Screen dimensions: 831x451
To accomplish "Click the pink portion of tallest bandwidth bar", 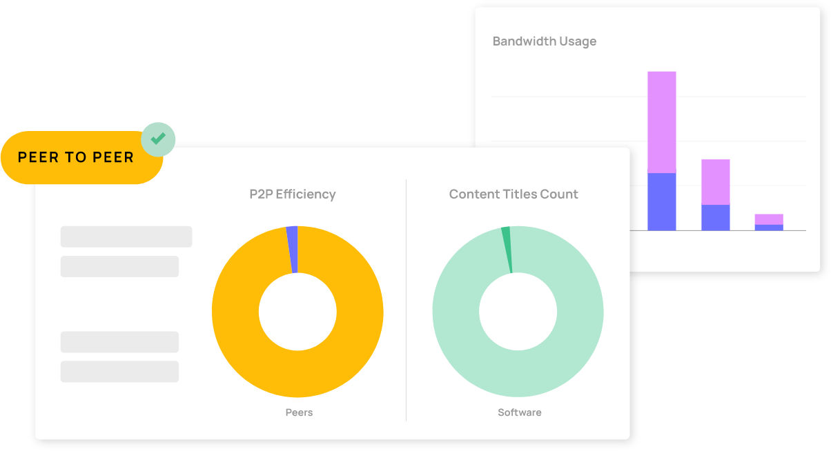I will (661, 122).
